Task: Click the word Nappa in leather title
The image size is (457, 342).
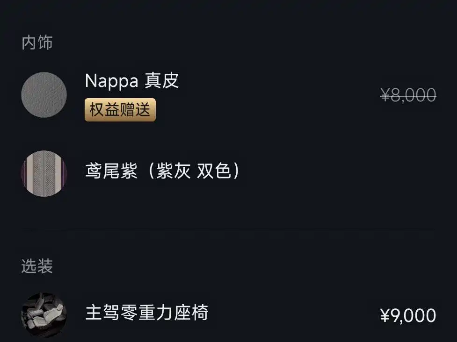Action: 111,81
